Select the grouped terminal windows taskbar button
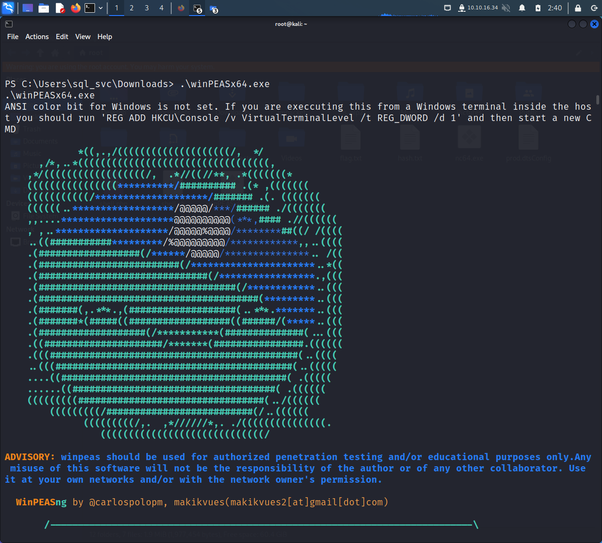The height and width of the screenshot is (543, 602). coord(198,8)
